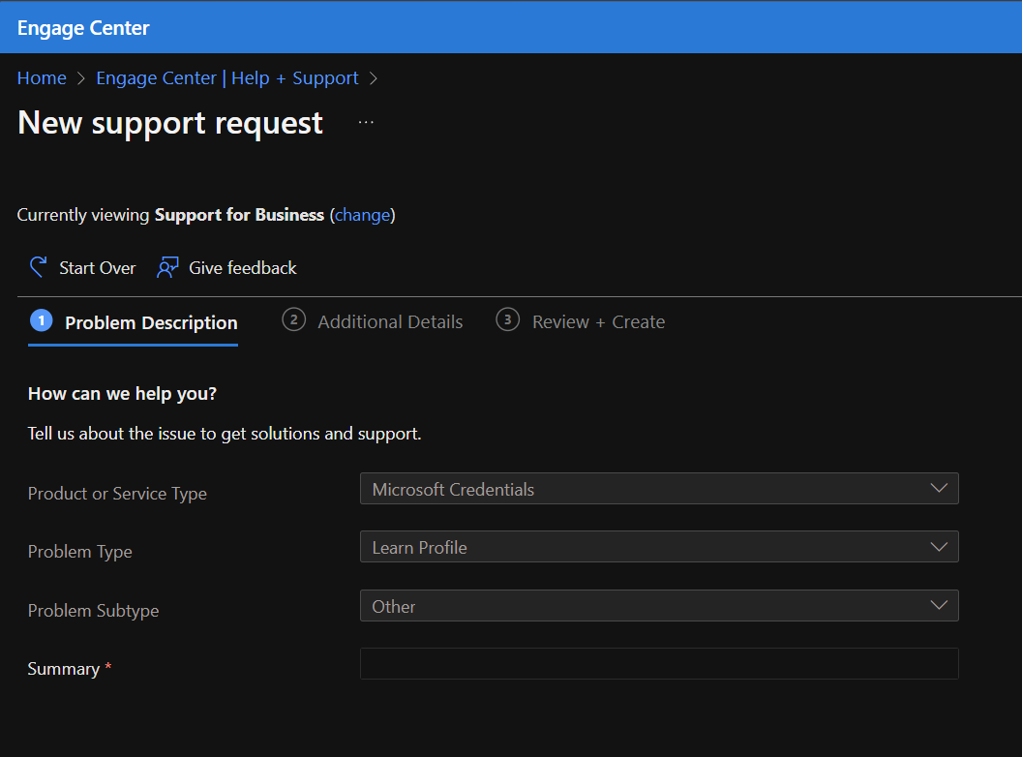Click the Start Over refresh icon
Viewport: 1022px width, 757px height.
(x=38, y=267)
